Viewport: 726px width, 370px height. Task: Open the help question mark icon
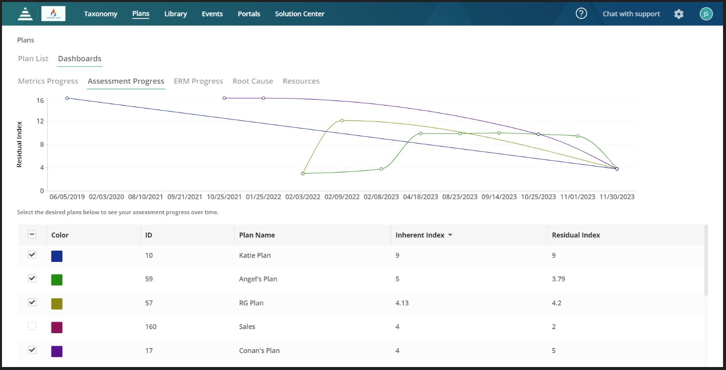[x=581, y=13]
